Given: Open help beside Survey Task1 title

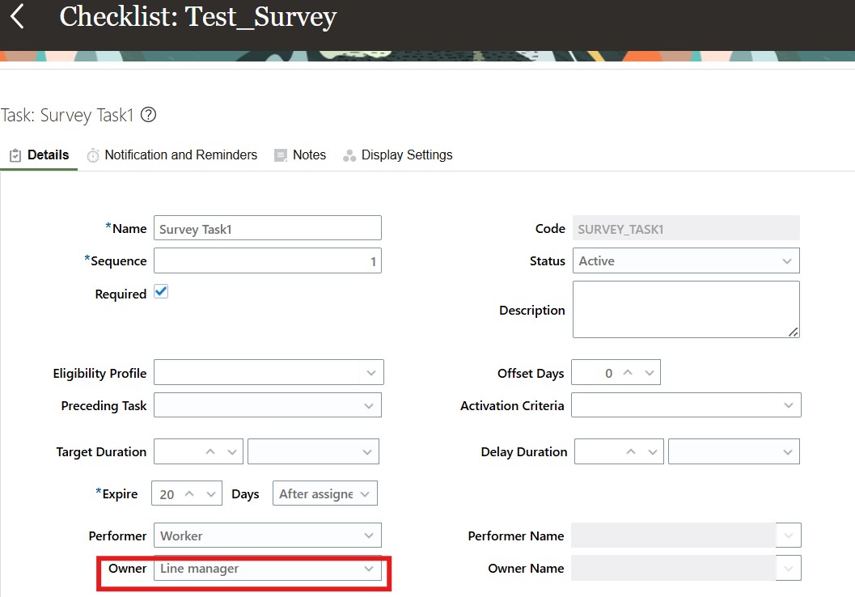Looking at the screenshot, I should 148,116.
